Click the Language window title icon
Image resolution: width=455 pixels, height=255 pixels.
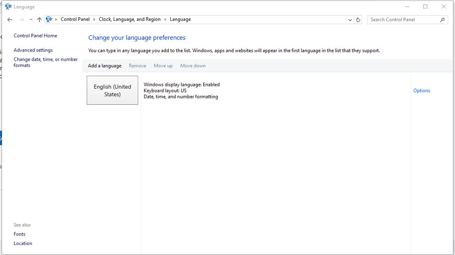click(x=8, y=7)
